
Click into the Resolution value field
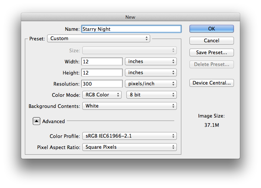pyautogui.click(x=102, y=84)
